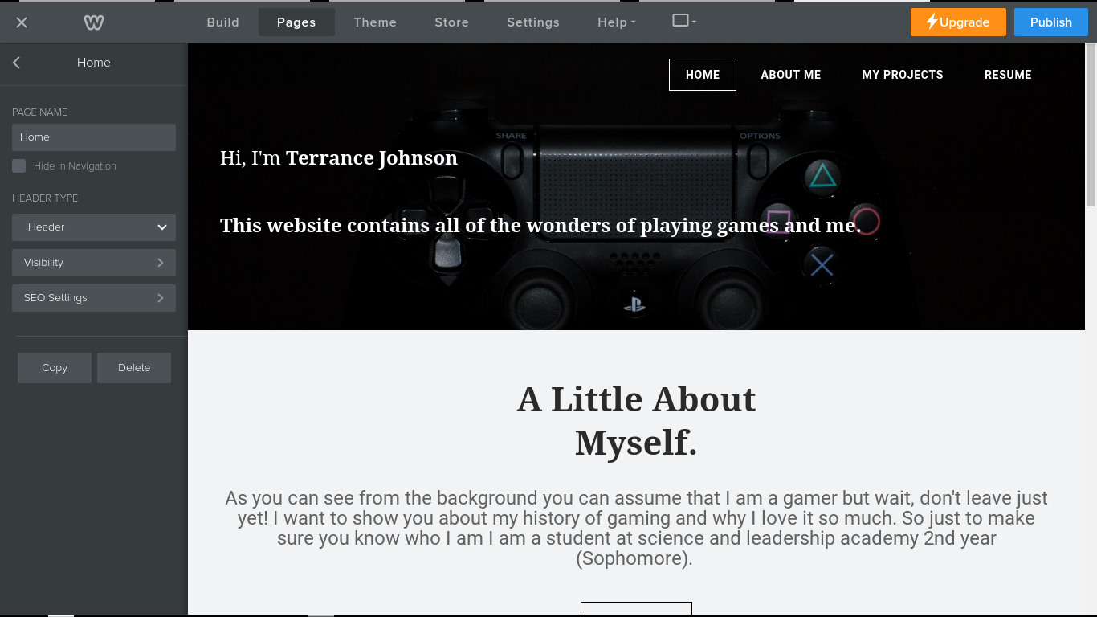Expand SEO Settings
The height and width of the screenshot is (617, 1097).
pyautogui.click(x=94, y=298)
